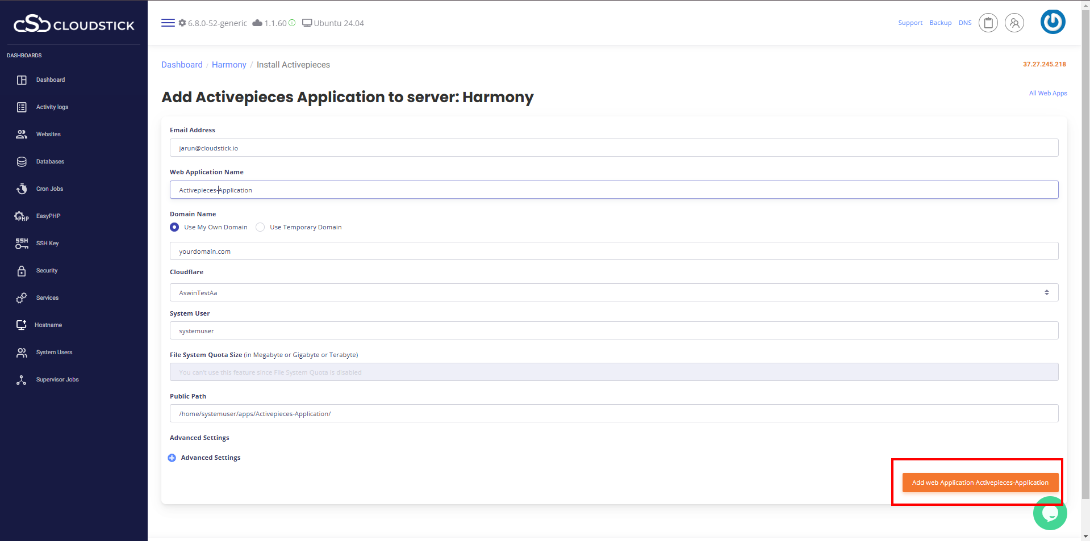Screen dimensions: 1090x541
Task: Click the blue power button icon
Action: tap(1053, 22)
